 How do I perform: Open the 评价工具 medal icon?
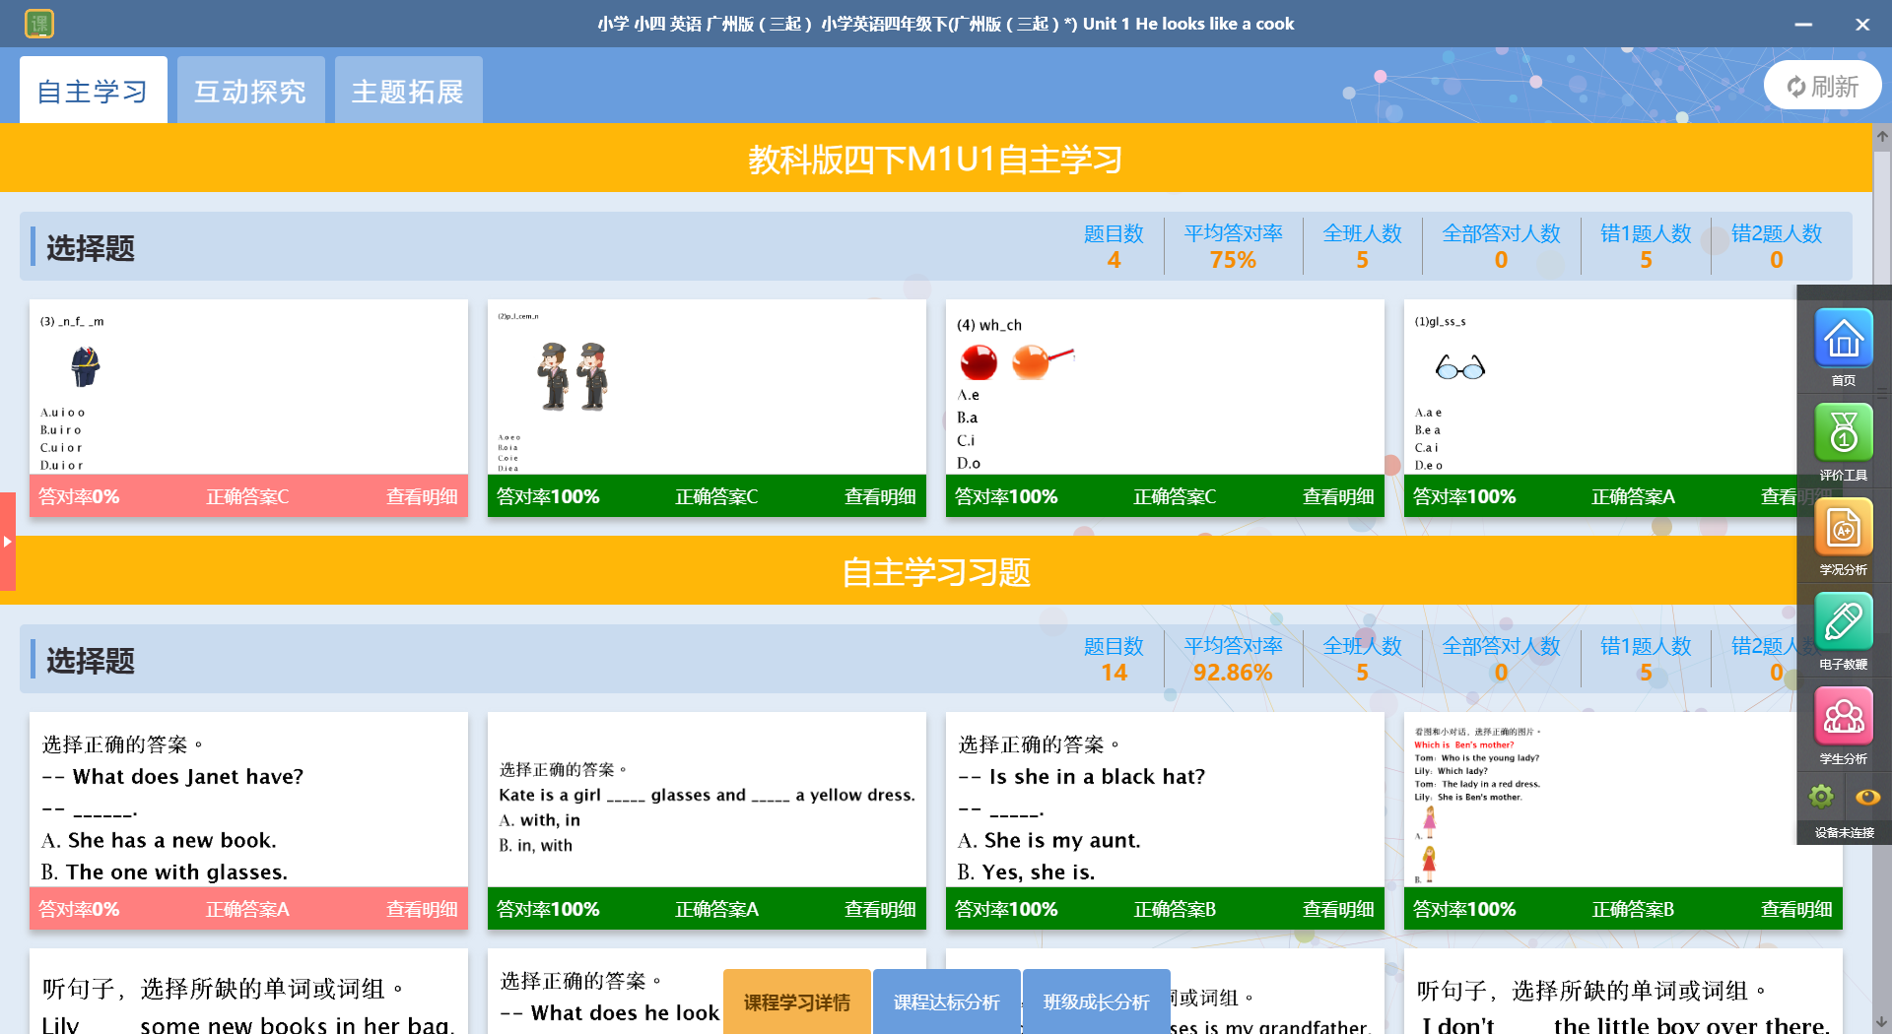[x=1843, y=434]
